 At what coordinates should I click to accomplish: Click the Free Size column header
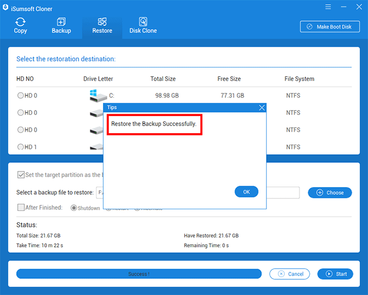(229, 79)
